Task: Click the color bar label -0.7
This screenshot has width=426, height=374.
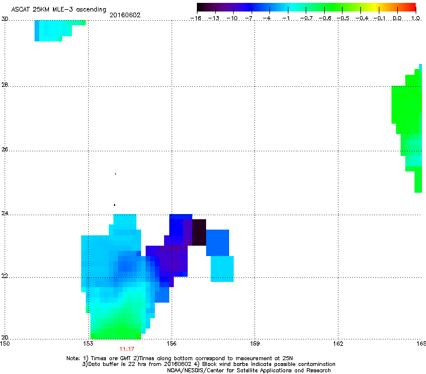Action: click(307, 18)
